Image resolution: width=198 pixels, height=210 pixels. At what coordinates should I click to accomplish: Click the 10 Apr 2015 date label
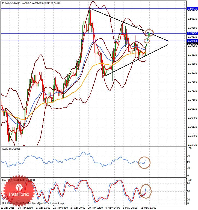[x=8, y=208]
